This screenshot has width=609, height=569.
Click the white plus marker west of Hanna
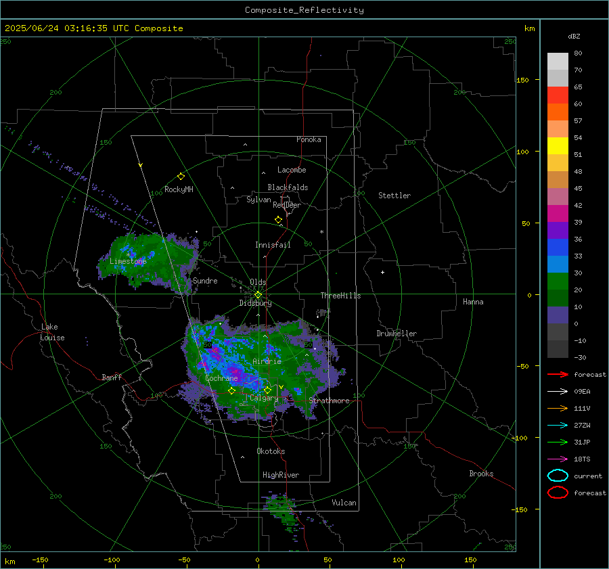[x=382, y=272]
